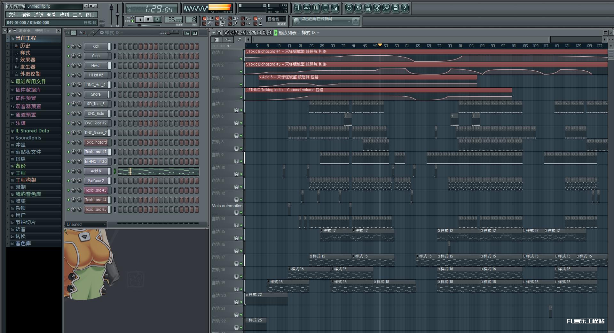Open the online news dropdown arrow
The height and width of the screenshot is (333, 614).
349,21
